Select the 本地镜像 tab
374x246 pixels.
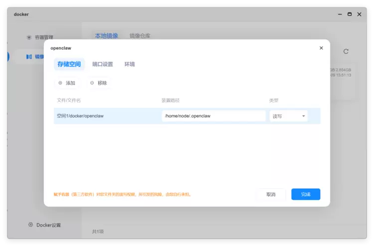point(106,36)
